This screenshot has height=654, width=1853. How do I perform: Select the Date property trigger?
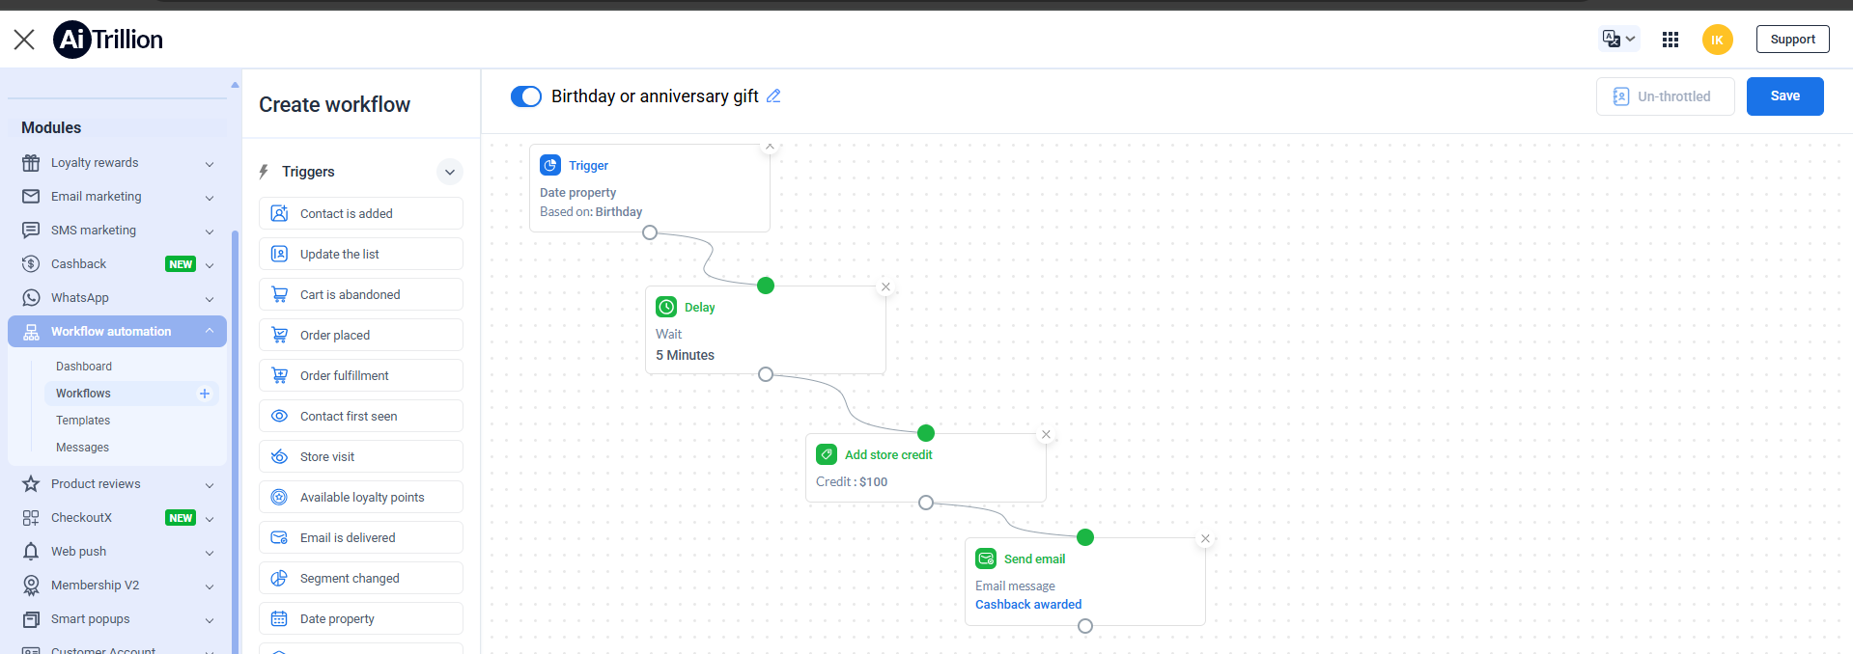(x=361, y=618)
